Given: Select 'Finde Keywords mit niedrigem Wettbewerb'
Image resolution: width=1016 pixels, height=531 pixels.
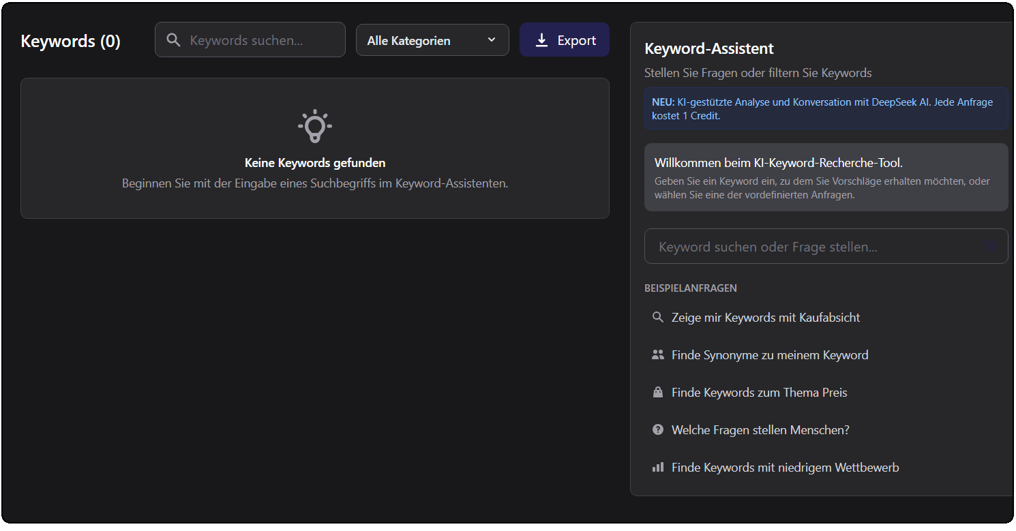Looking at the screenshot, I should (x=786, y=467).
